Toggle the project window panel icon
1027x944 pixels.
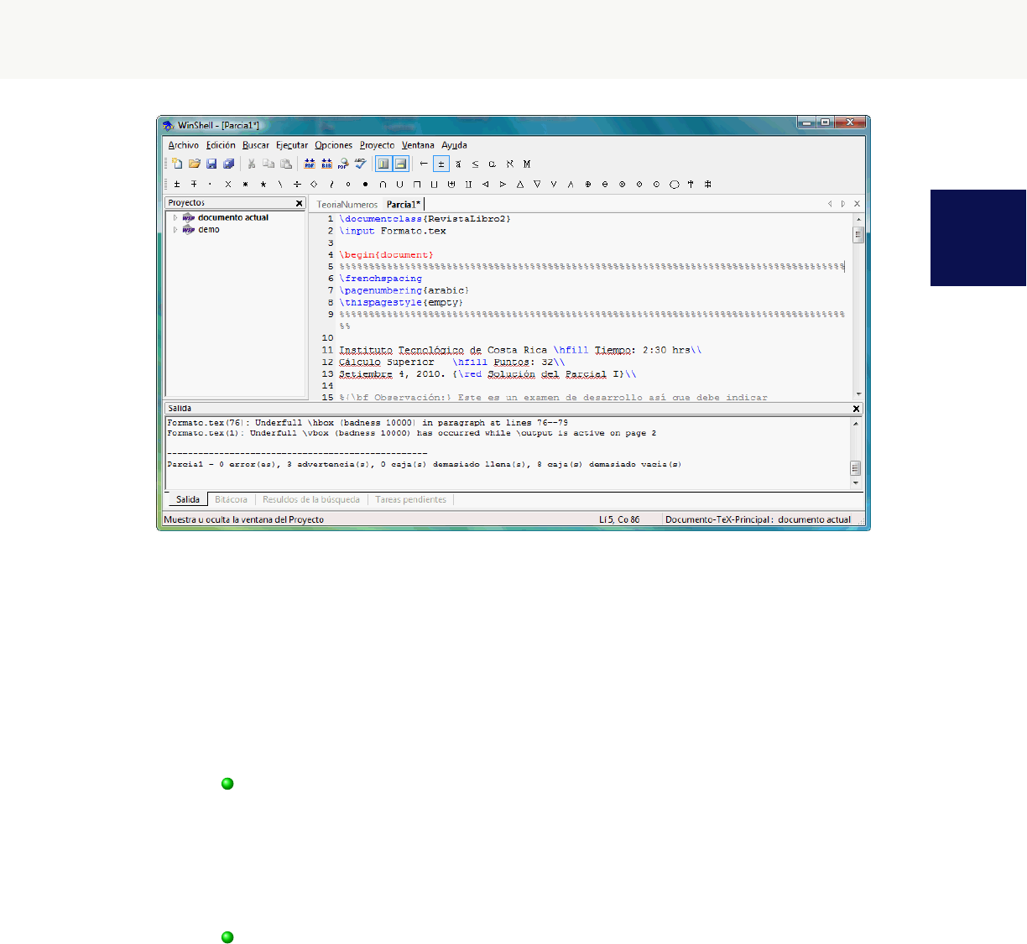tap(383, 164)
